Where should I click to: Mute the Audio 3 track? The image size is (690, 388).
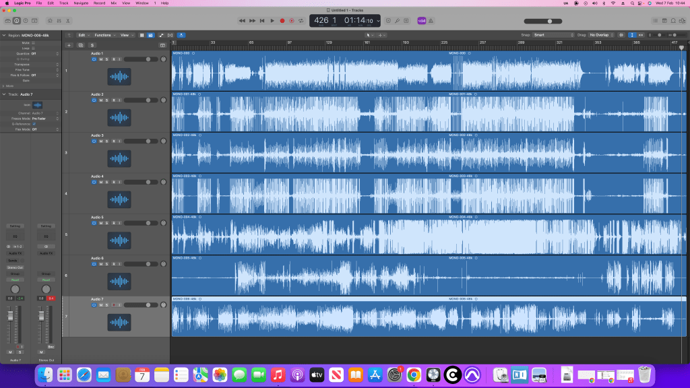point(100,141)
